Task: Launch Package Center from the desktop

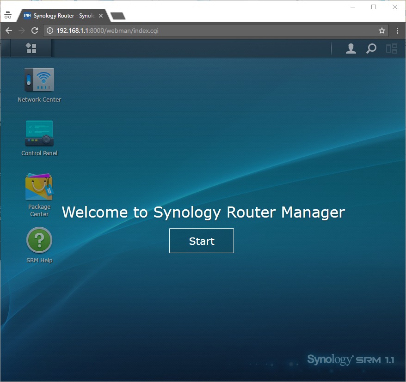Action: pos(39,187)
